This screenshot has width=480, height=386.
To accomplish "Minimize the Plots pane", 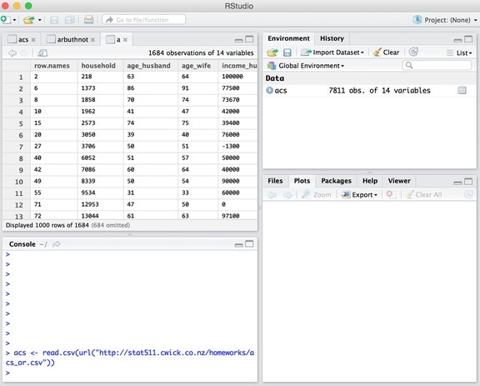I will pyautogui.click(x=458, y=183).
